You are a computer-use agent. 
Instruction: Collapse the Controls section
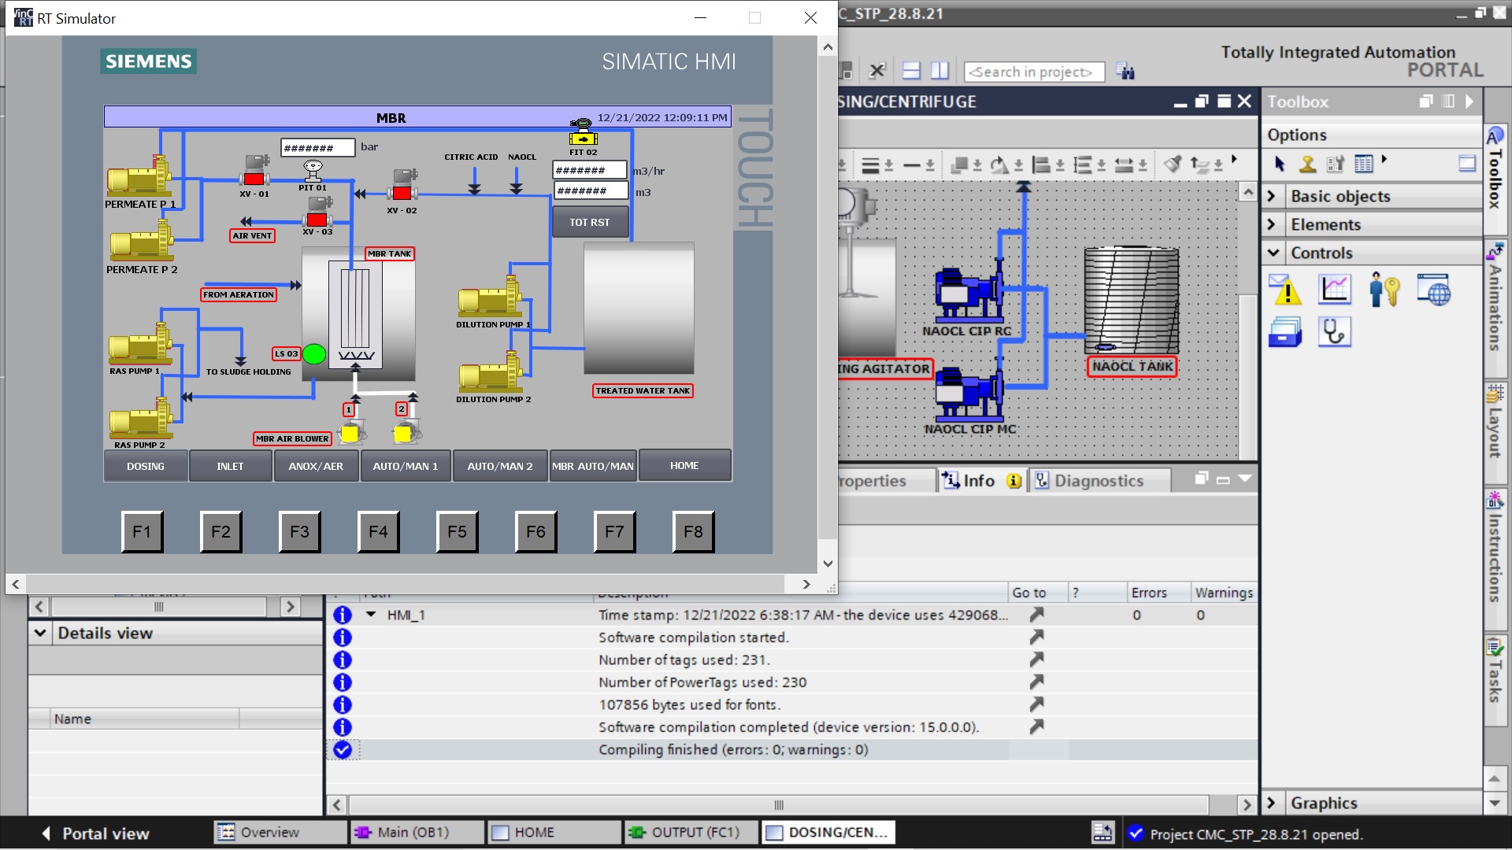(1273, 253)
